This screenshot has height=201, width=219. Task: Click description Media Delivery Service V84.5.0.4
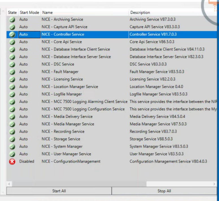coord(157,116)
